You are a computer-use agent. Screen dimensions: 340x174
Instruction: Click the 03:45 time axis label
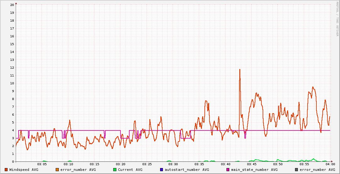(x=252, y=164)
